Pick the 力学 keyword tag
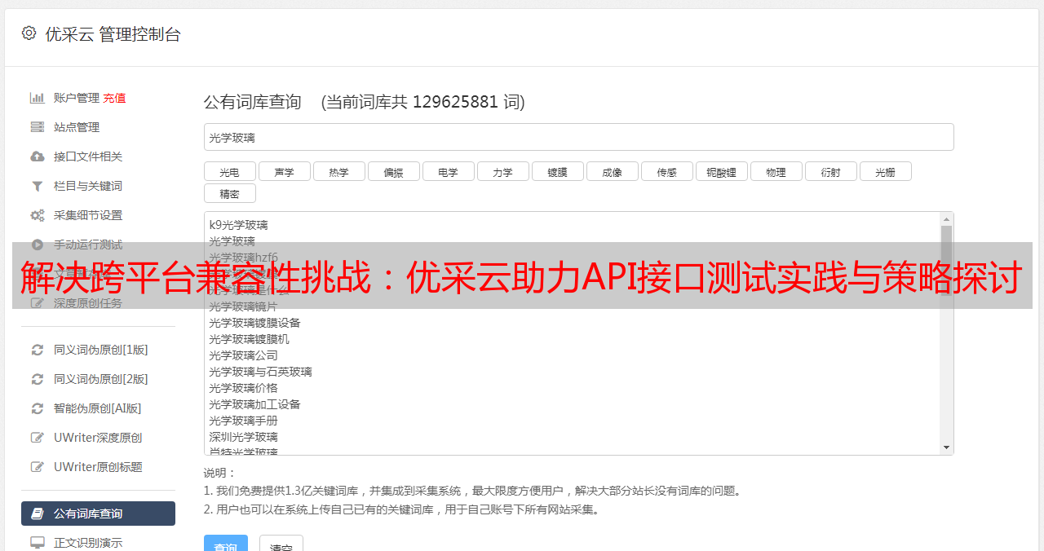This screenshot has width=1044, height=551. [503, 171]
